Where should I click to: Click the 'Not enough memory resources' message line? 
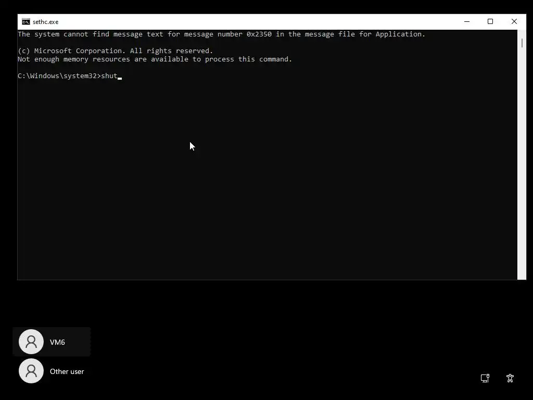tap(155, 59)
